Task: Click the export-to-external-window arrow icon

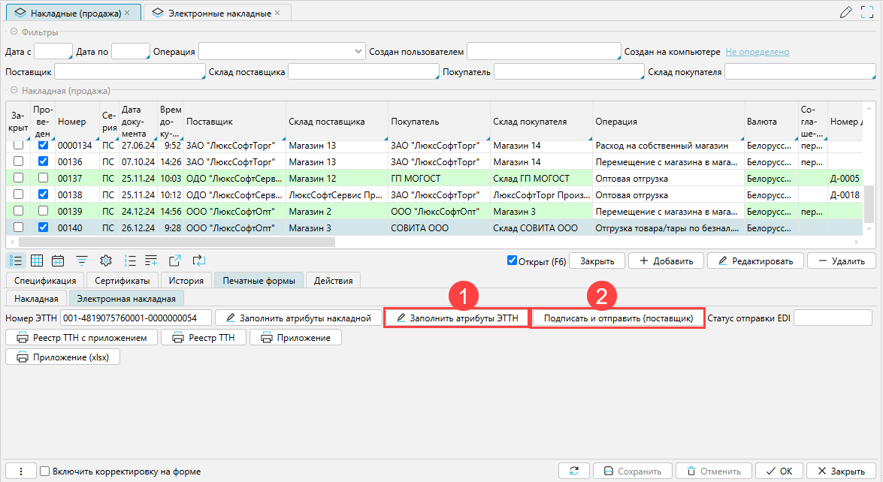Action: tap(175, 261)
